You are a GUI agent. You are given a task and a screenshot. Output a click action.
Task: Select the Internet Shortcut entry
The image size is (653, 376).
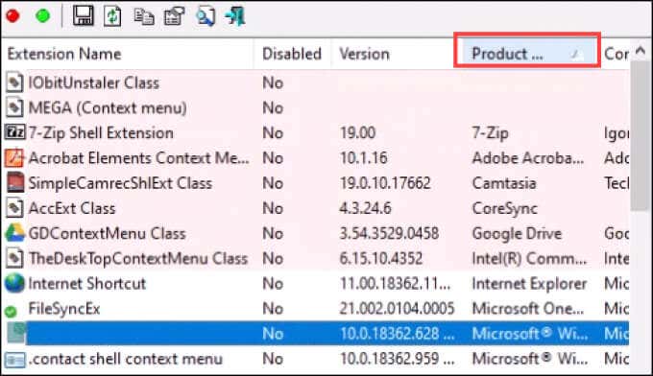(x=87, y=283)
